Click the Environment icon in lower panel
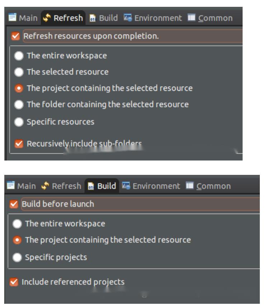The image size is (267, 307). [x=126, y=186]
